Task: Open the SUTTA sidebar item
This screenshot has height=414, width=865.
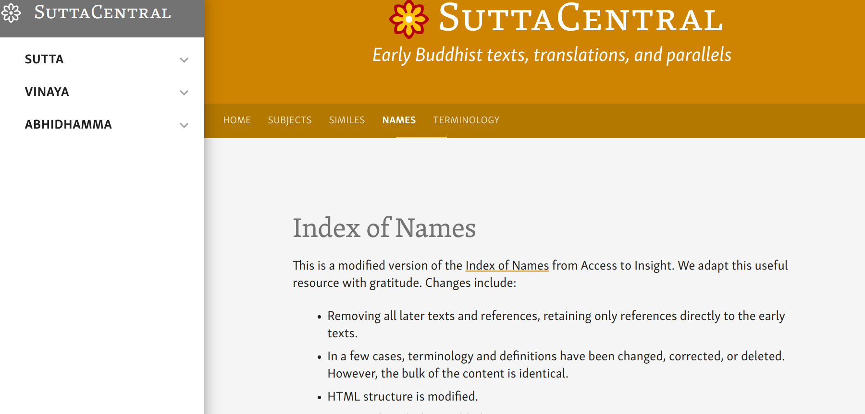Action: tap(44, 59)
